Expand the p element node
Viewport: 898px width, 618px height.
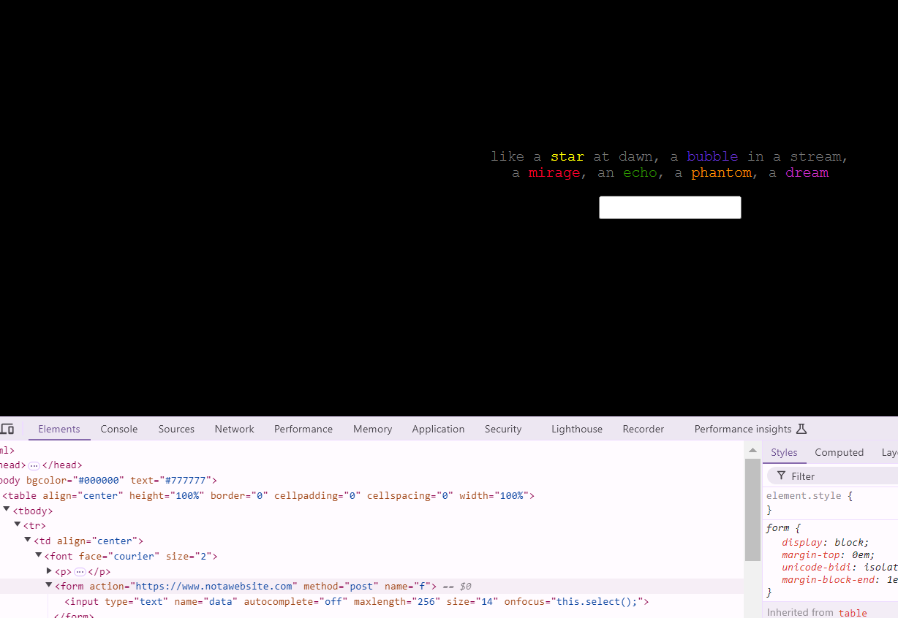point(50,571)
